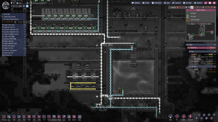The image size is (218, 122).
Task: Select the Priority tool
Action: pyautogui.click(x=190, y=117)
